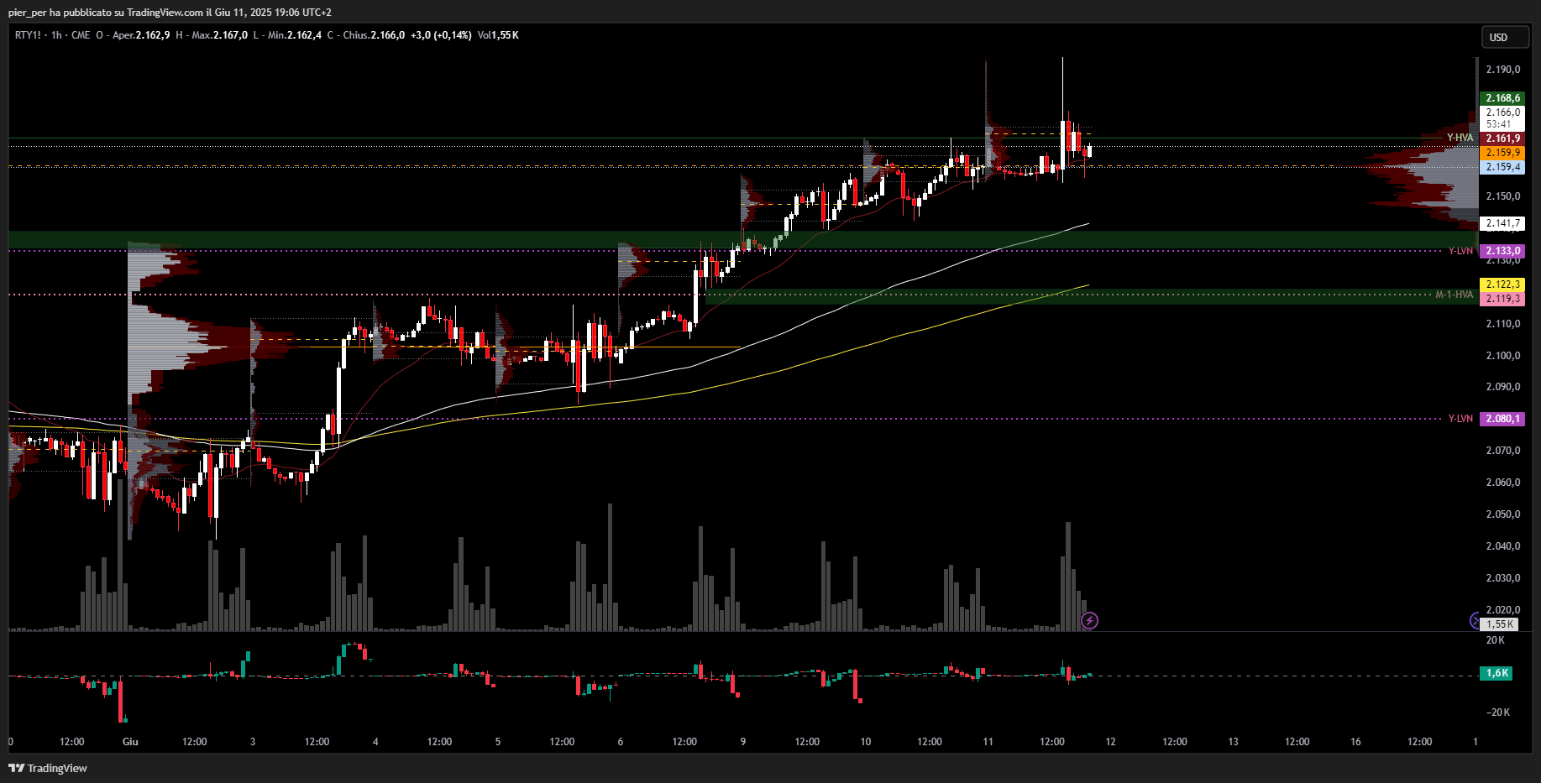Click the +3,0 (+0,14%) change value
1541x783 pixels.
(x=441, y=35)
